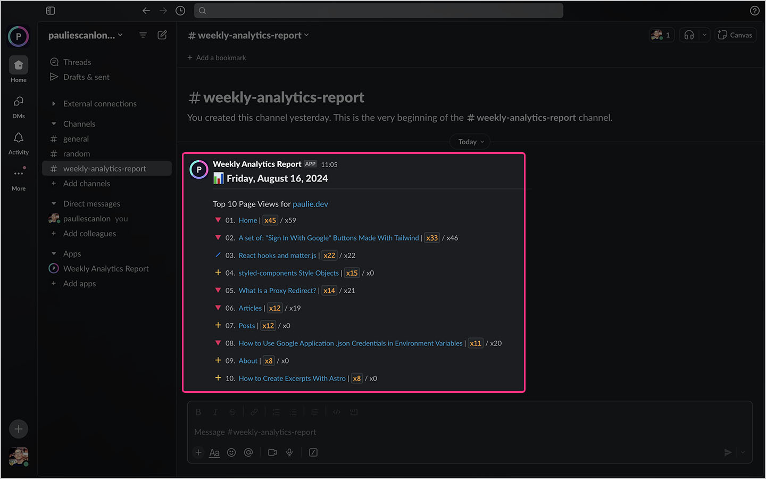The image size is (766, 479).
Task: Start a huddle with the headphones icon
Action: (x=688, y=34)
